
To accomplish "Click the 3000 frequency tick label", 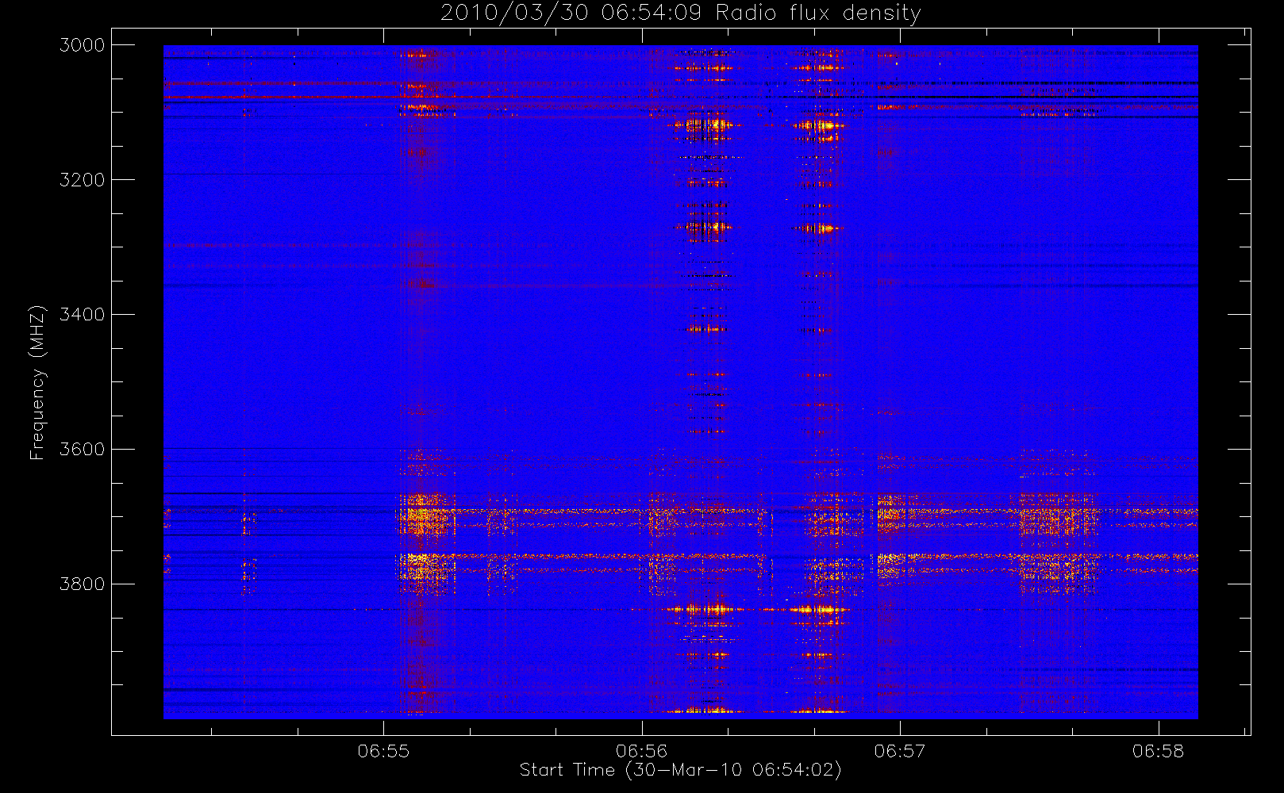I will (x=83, y=45).
